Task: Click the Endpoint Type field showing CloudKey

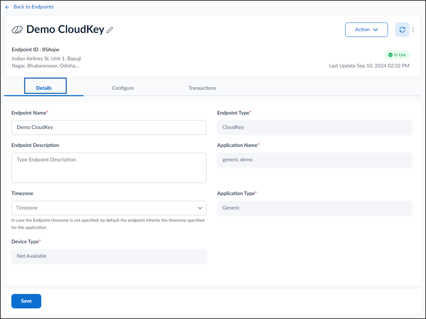Action: [315, 127]
